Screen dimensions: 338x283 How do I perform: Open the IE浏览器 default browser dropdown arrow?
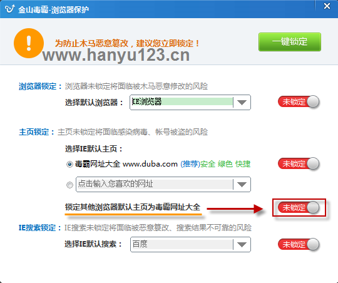[242, 103]
